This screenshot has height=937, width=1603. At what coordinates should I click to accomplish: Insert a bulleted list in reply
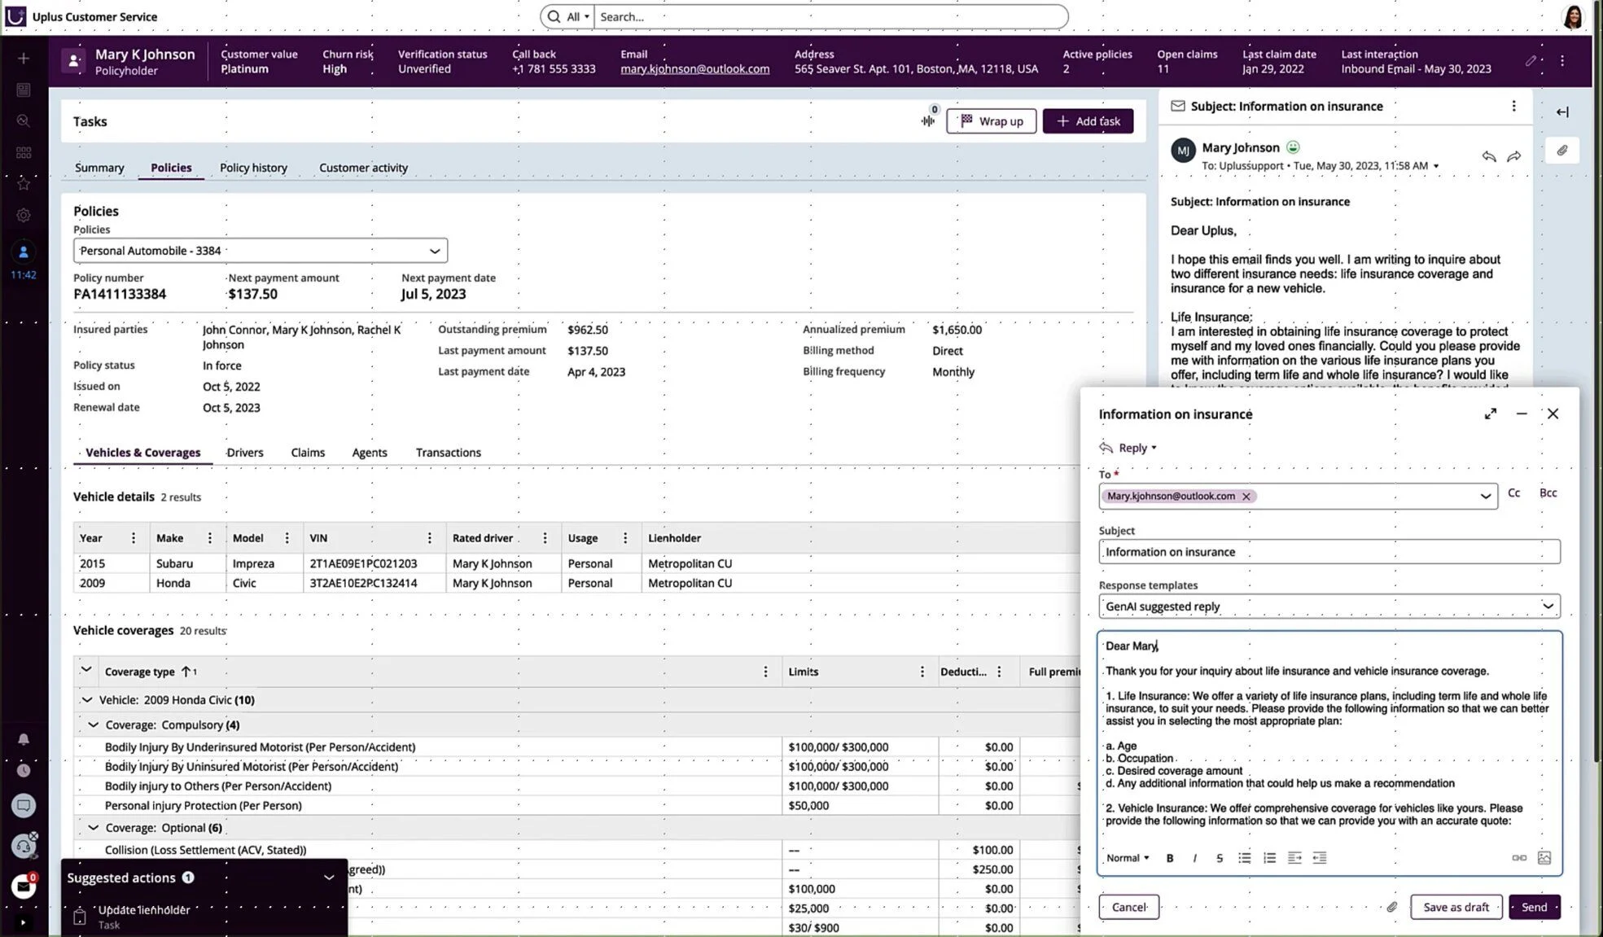tap(1244, 858)
